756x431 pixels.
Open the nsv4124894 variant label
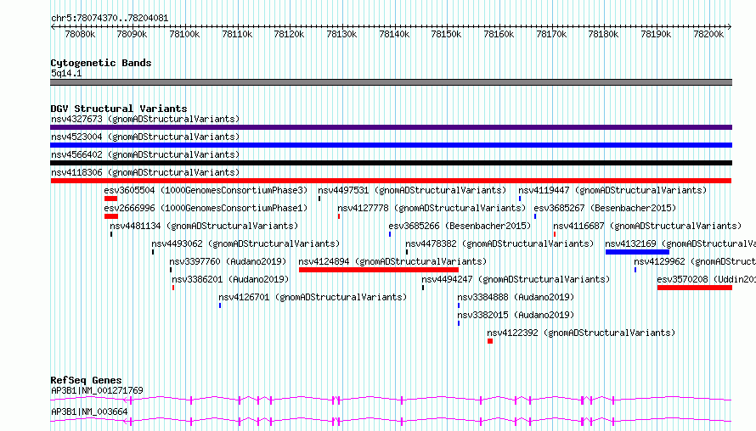(x=392, y=261)
